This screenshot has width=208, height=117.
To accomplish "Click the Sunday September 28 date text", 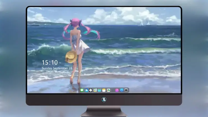I will pyautogui.click(x=57, y=68).
